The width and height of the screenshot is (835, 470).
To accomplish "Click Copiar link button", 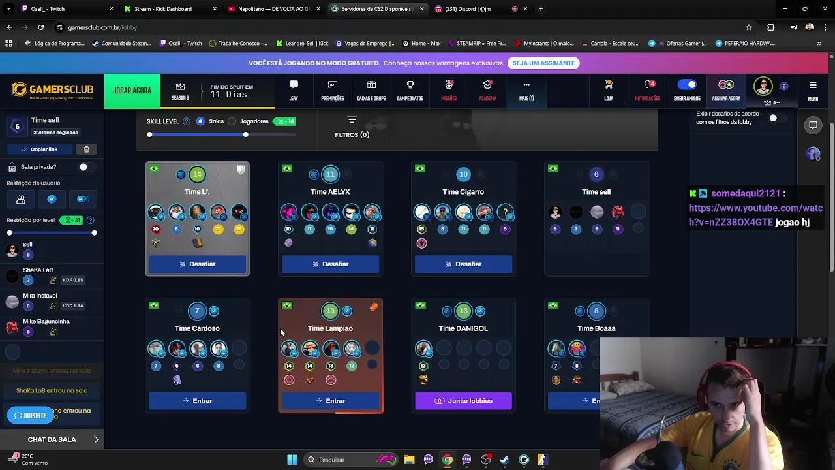I will click(x=40, y=149).
